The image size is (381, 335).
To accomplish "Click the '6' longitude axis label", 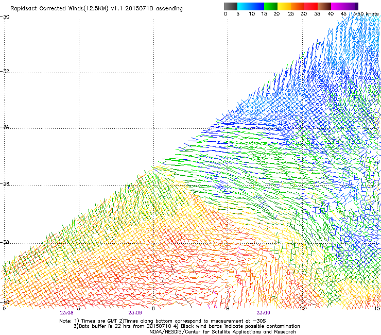I will 153,309.
